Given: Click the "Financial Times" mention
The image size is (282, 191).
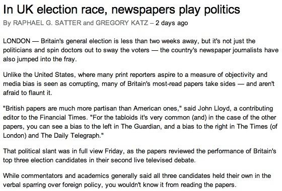Looking at the screenshot, I should point(63,118).
